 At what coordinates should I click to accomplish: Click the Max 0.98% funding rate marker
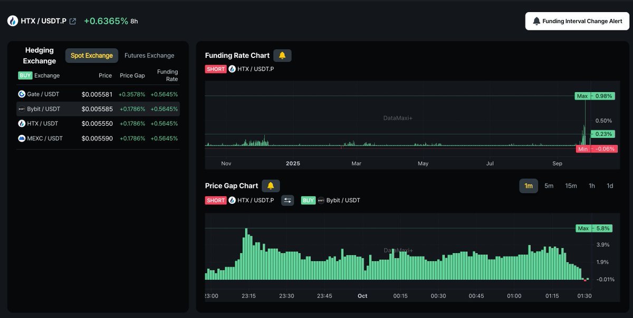point(595,96)
